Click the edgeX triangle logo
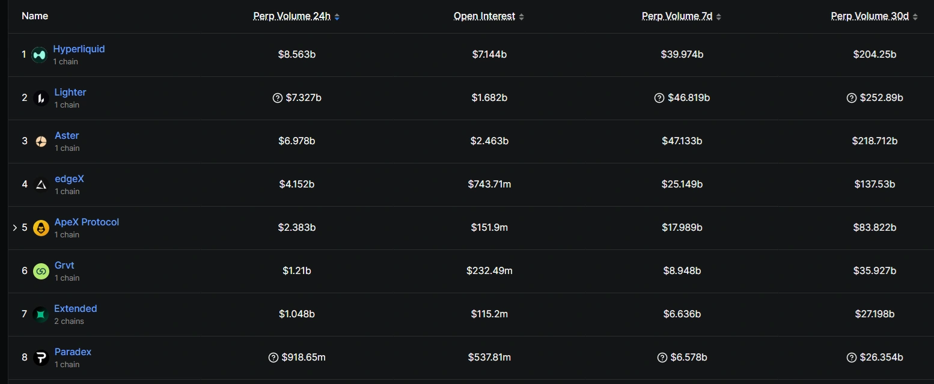 [40, 184]
